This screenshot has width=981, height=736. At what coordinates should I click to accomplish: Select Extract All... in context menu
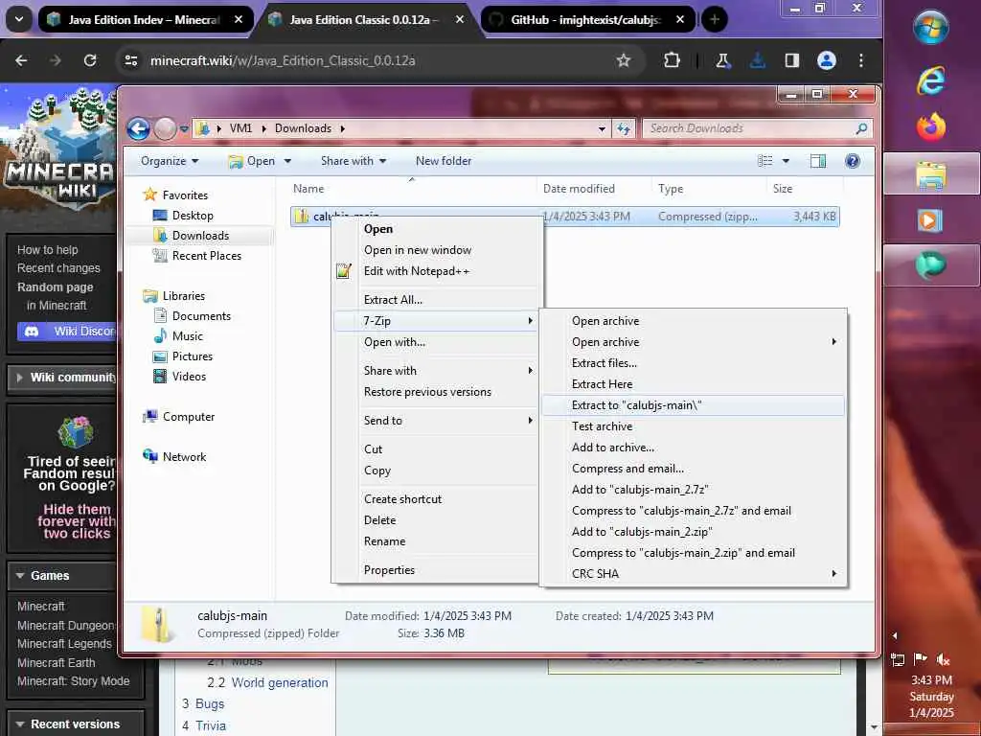(x=434, y=300)
